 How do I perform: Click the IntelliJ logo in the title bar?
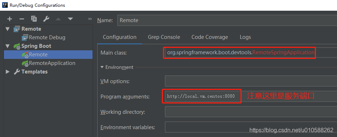tap(5, 5)
